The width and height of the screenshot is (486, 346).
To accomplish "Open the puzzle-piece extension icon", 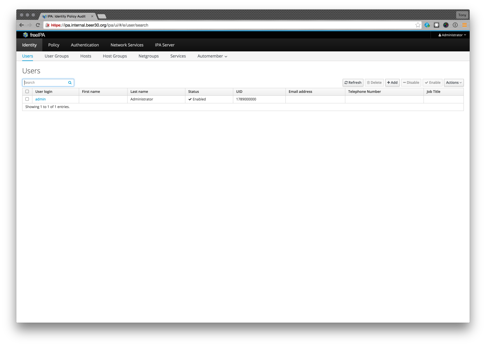I will coord(436,25).
